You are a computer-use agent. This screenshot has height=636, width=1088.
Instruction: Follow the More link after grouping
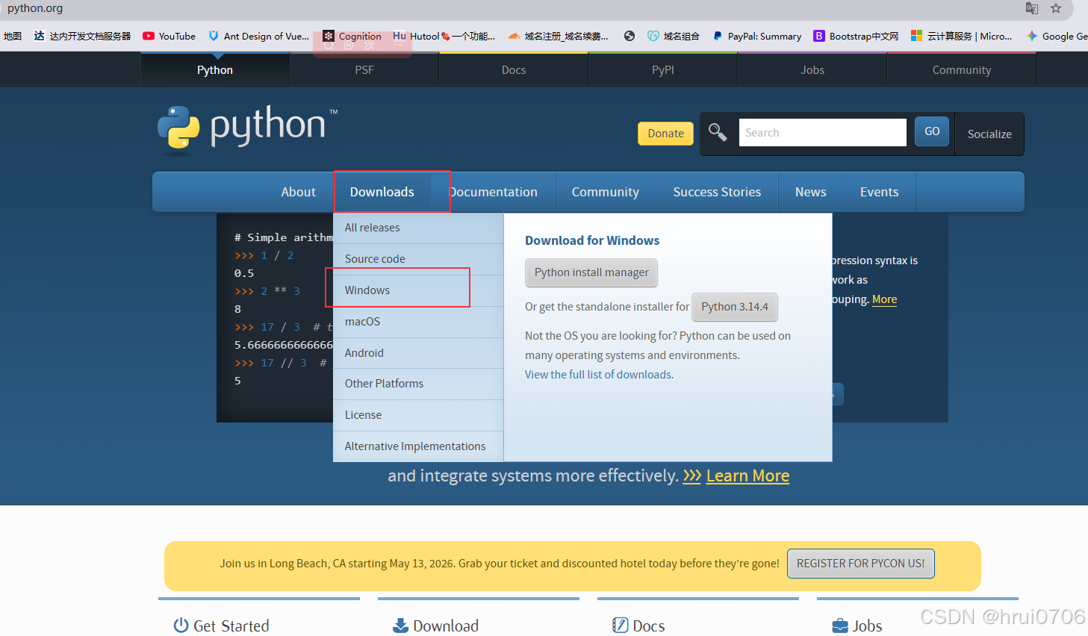point(884,299)
